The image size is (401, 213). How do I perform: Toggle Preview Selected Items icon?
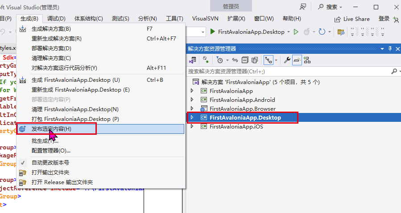click(x=297, y=60)
